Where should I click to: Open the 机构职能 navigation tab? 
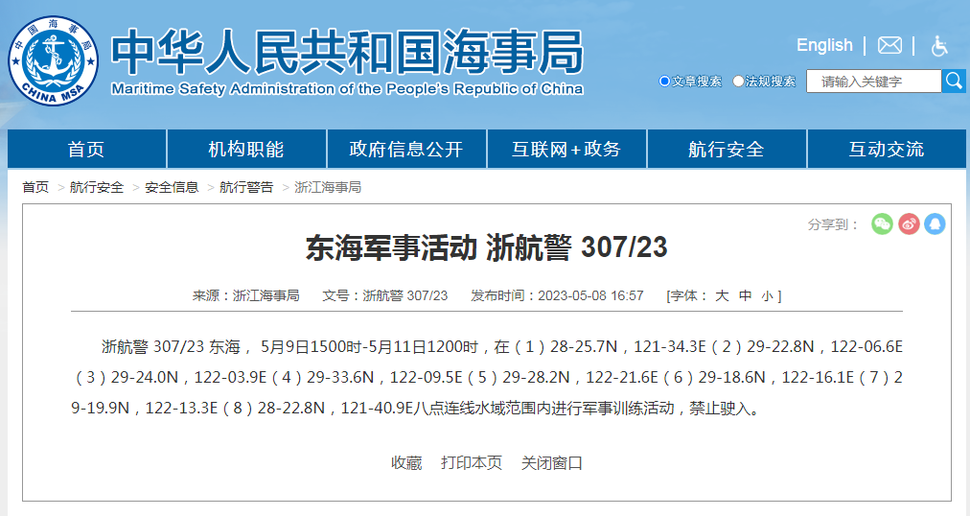(246, 149)
